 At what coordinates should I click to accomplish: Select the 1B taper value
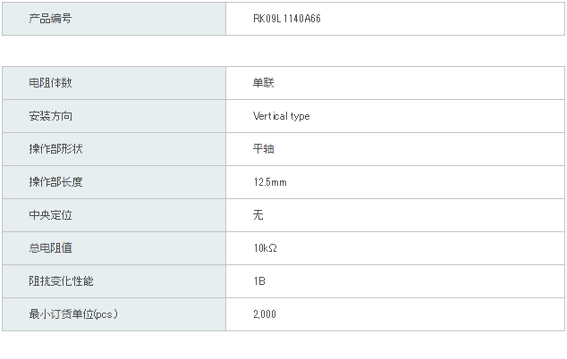[259, 281]
